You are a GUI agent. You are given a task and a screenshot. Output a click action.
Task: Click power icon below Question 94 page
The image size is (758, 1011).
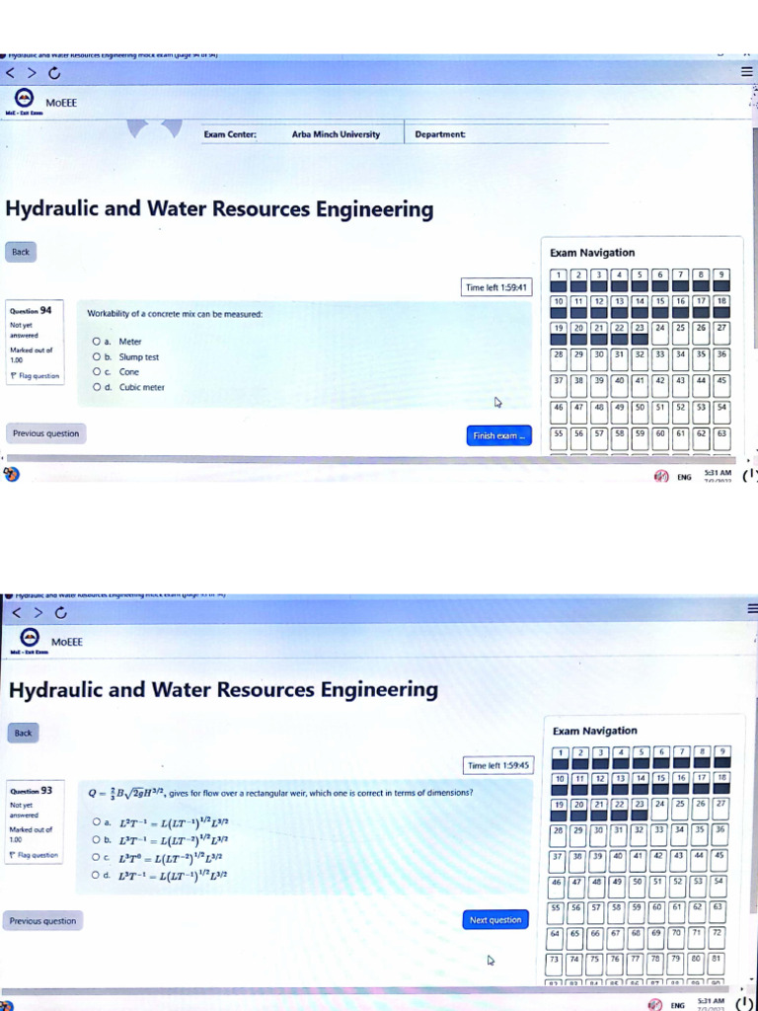pos(749,477)
